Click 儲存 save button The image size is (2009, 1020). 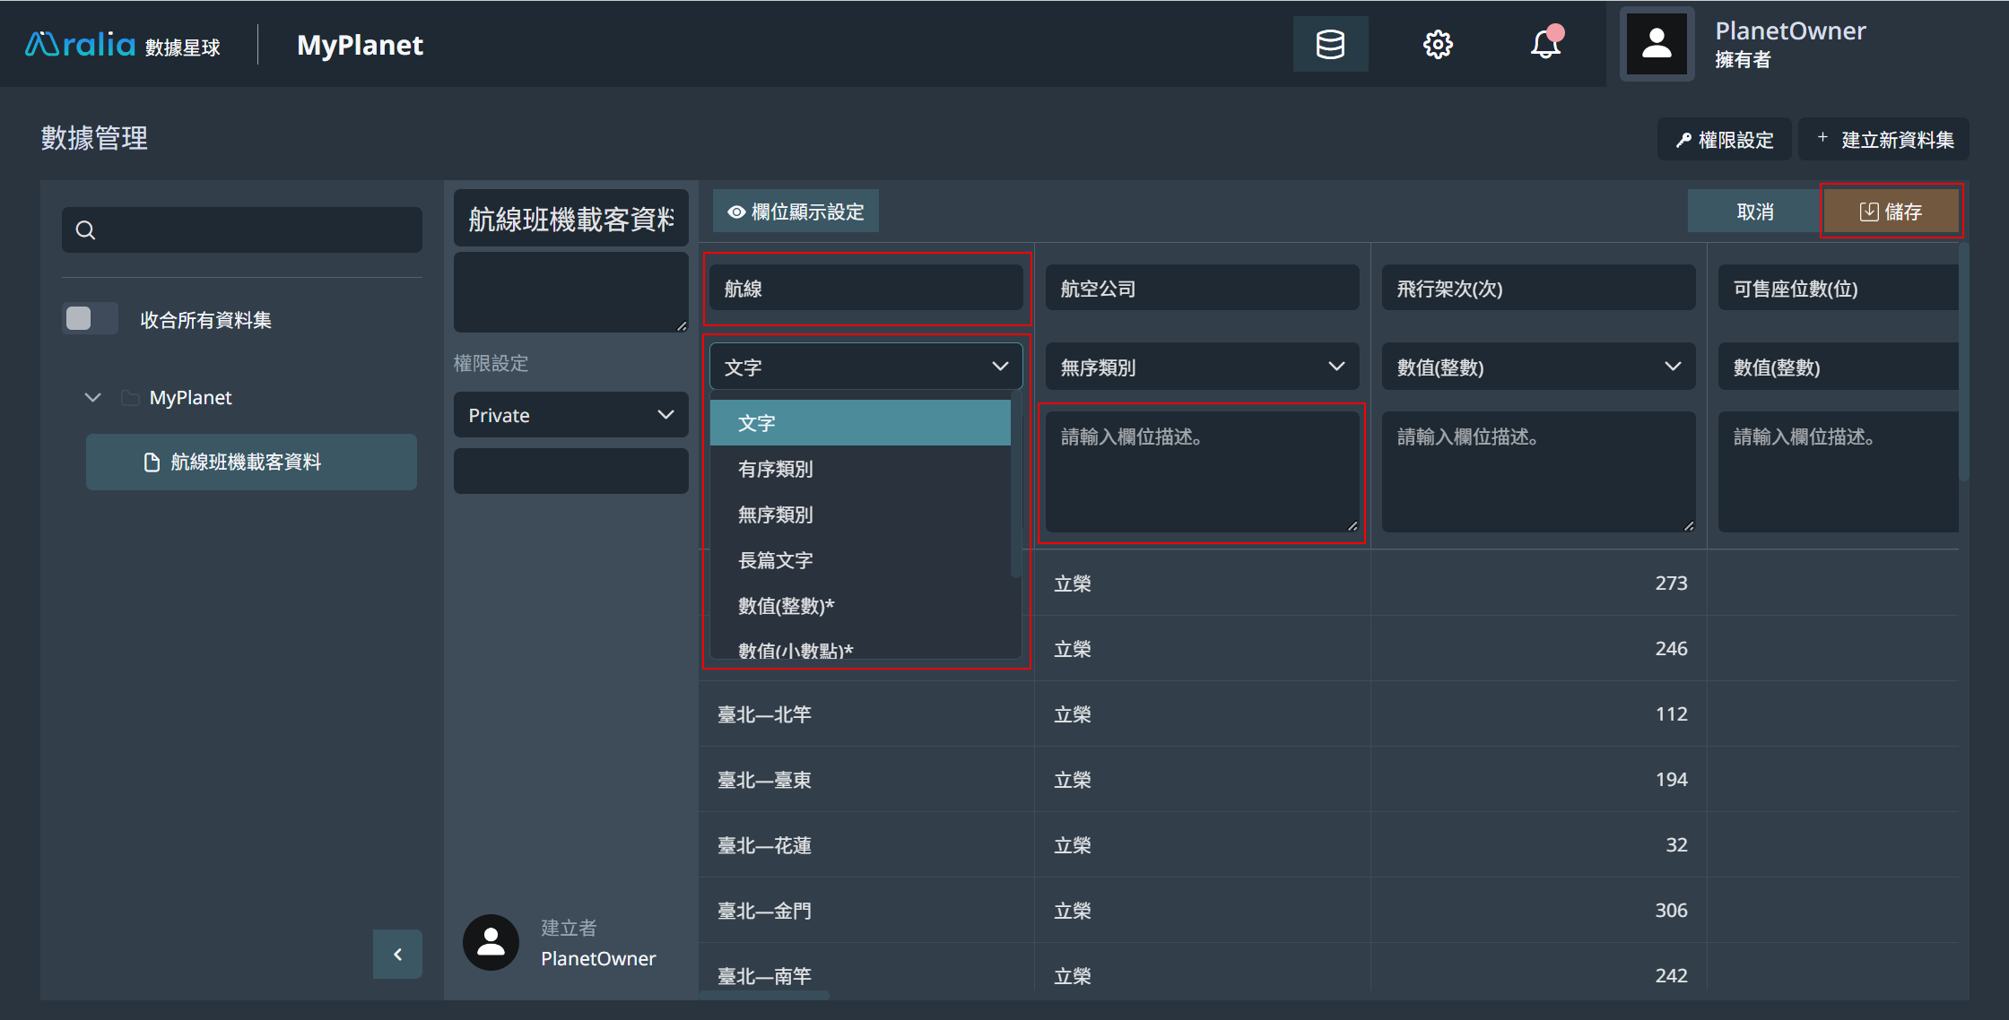1891,212
